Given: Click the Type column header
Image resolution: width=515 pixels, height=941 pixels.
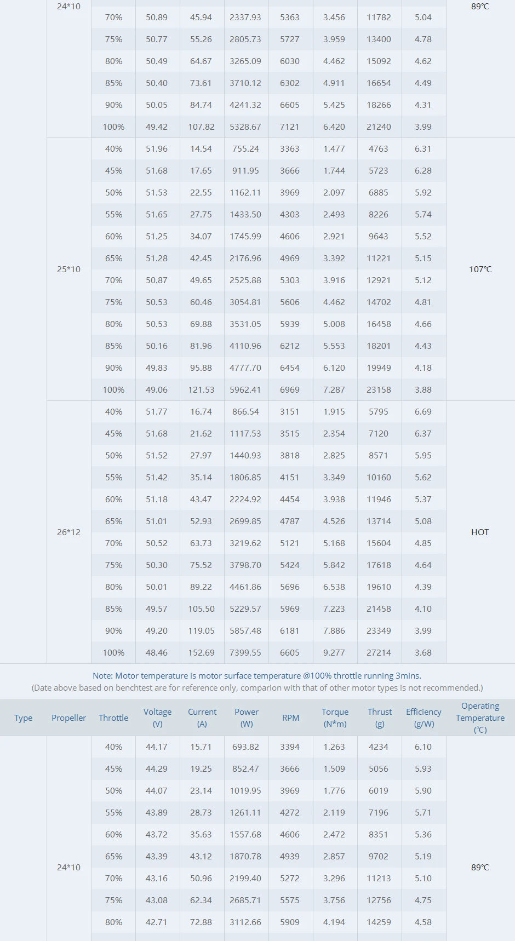Looking at the screenshot, I should point(23,718).
